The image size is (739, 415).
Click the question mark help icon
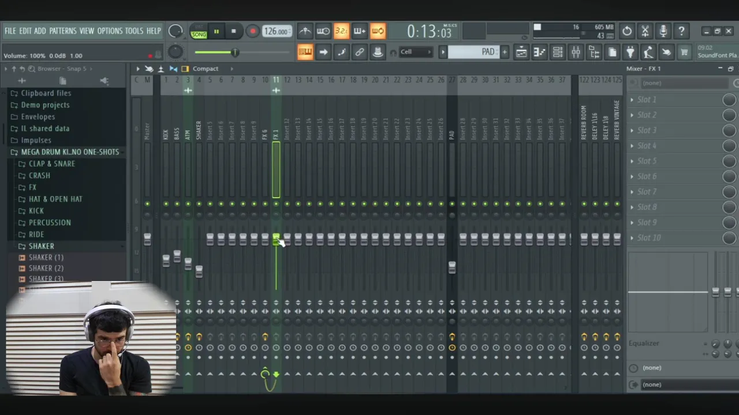click(x=681, y=31)
